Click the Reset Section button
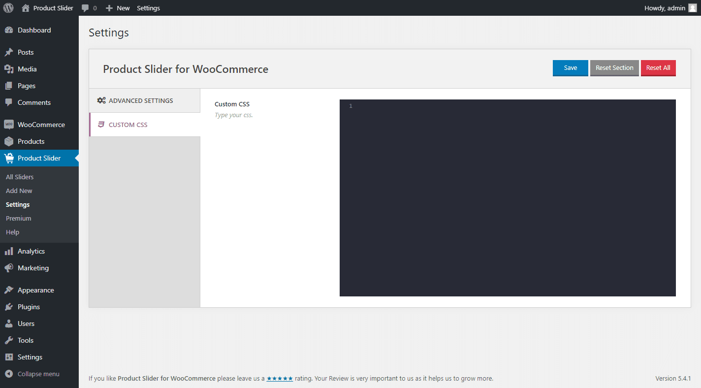 tap(614, 68)
